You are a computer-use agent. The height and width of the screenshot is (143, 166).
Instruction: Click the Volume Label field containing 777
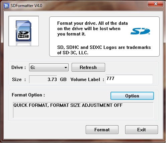click(x=129, y=79)
